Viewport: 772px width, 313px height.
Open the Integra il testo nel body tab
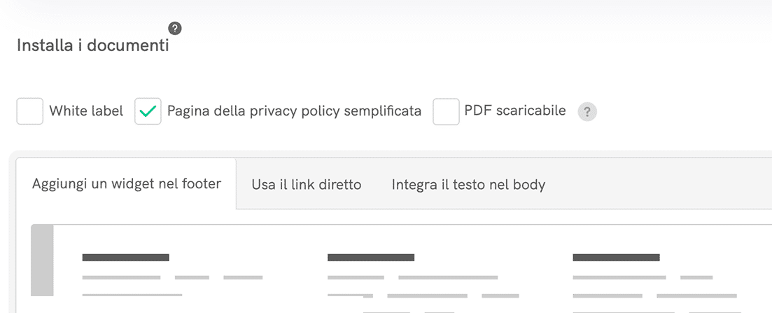468,185
